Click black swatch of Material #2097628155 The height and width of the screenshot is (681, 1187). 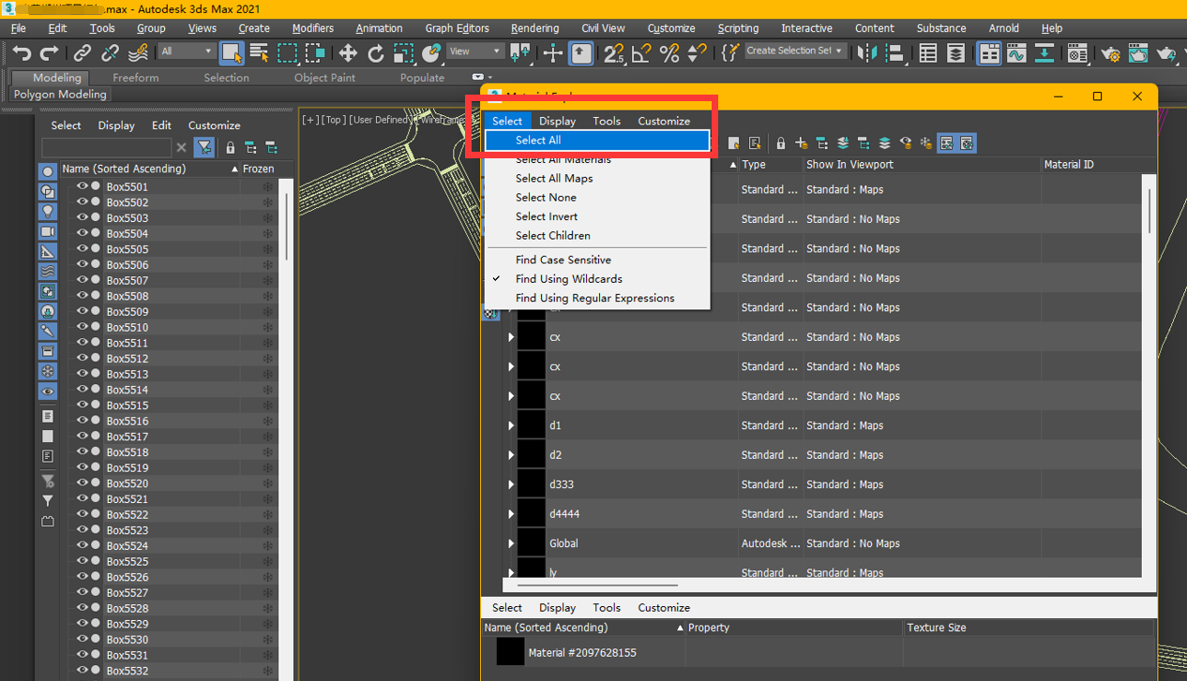(510, 652)
